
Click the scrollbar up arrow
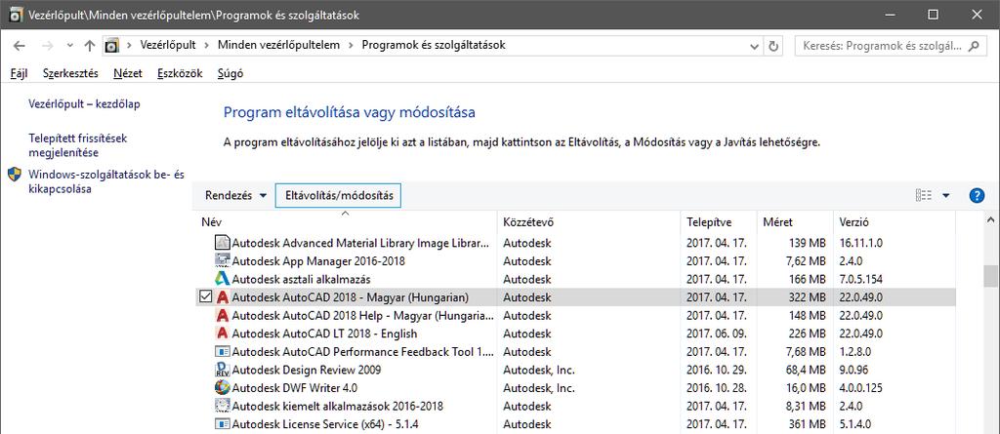coord(990,219)
